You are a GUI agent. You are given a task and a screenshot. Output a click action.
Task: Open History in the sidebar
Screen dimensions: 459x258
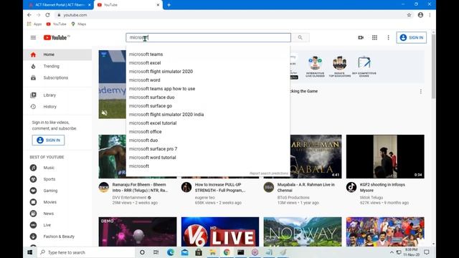coord(57,107)
